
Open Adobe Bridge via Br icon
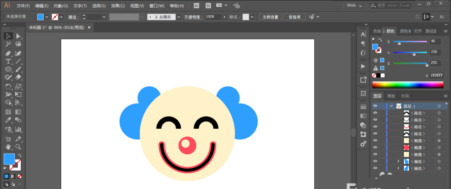[x=196, y=5]
